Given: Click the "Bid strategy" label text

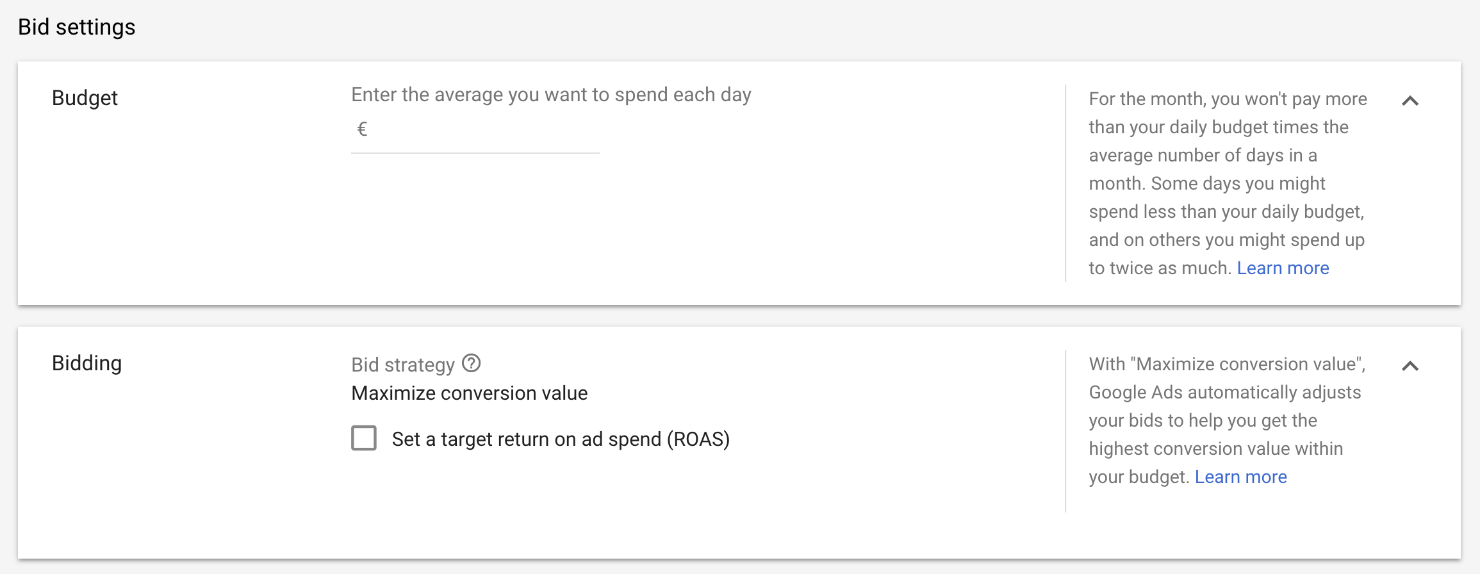Looking at the screenshot, I should [403, 365].
